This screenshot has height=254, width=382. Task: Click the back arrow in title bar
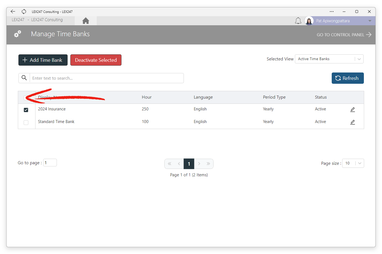[13, 12]
